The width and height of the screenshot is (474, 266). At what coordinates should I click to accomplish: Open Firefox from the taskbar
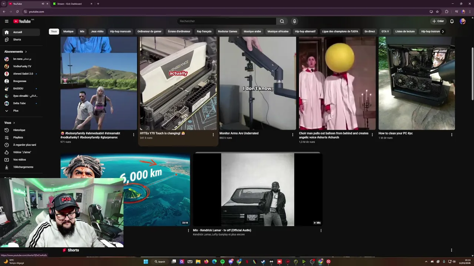[x=206, y=262]
